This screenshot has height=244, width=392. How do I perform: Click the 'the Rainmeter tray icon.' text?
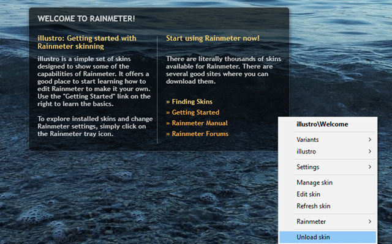(x=75, y=134)
